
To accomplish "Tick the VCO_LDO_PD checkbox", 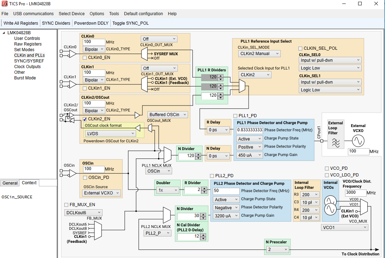I will coord(327,175).
